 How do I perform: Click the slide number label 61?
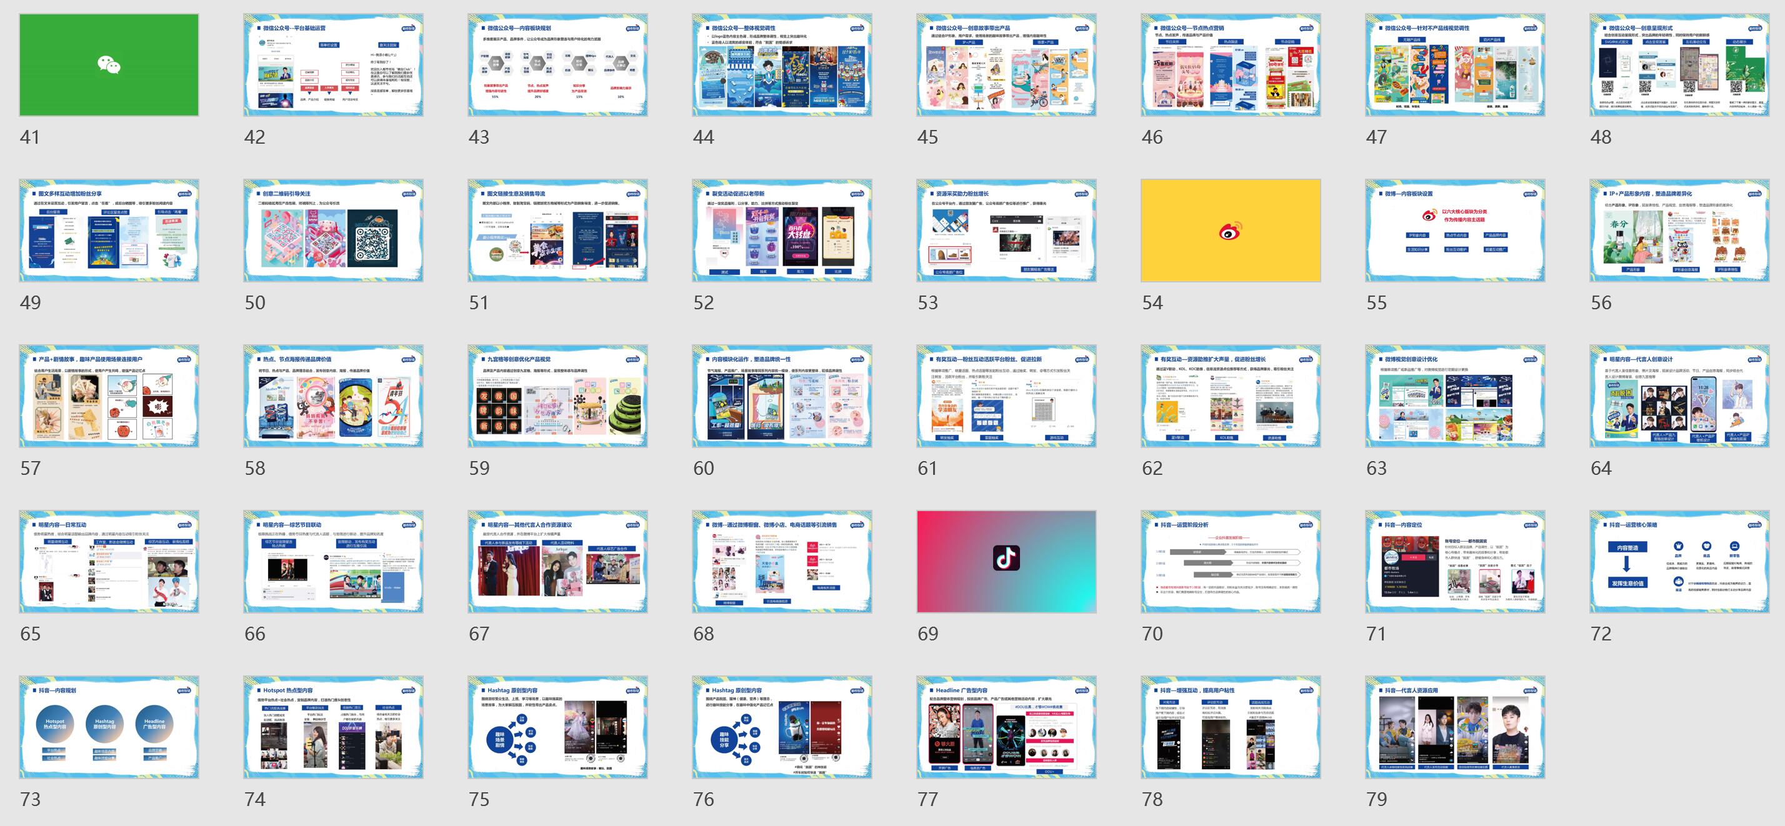pos(927,469)
